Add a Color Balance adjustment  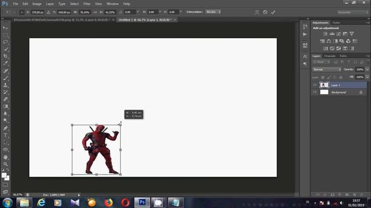[329, 41]
